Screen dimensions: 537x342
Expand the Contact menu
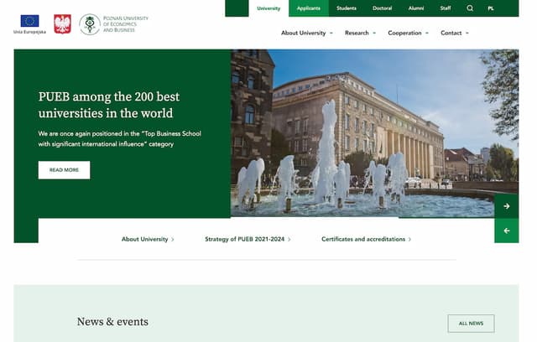455,33
